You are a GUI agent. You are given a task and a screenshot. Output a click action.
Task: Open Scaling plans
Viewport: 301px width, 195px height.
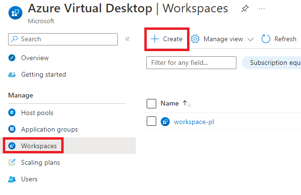[x=40, y=162]
